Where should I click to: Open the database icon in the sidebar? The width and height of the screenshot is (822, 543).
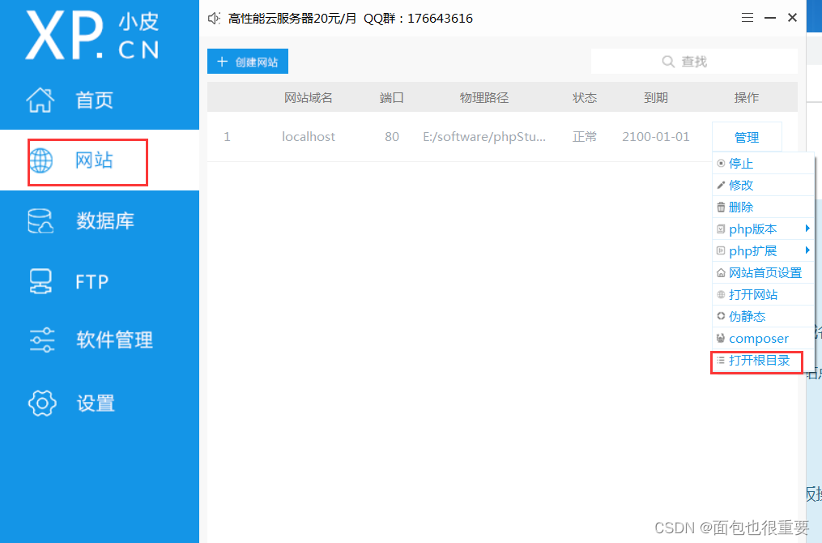point(40,221)
